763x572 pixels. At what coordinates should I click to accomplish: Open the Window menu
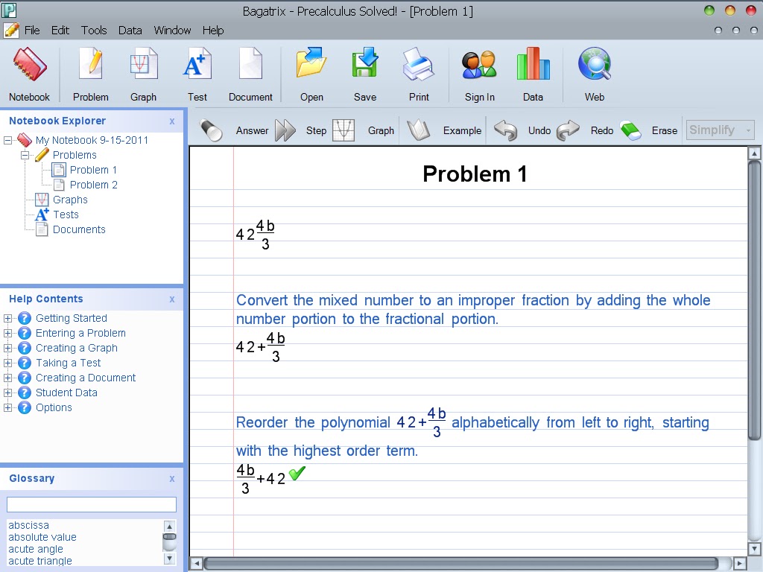172,30
